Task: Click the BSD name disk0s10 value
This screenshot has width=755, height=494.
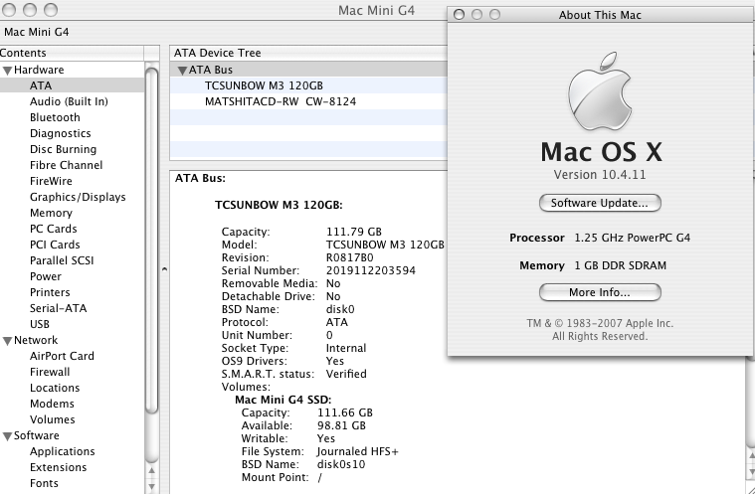Action: (x=341, y=464)
